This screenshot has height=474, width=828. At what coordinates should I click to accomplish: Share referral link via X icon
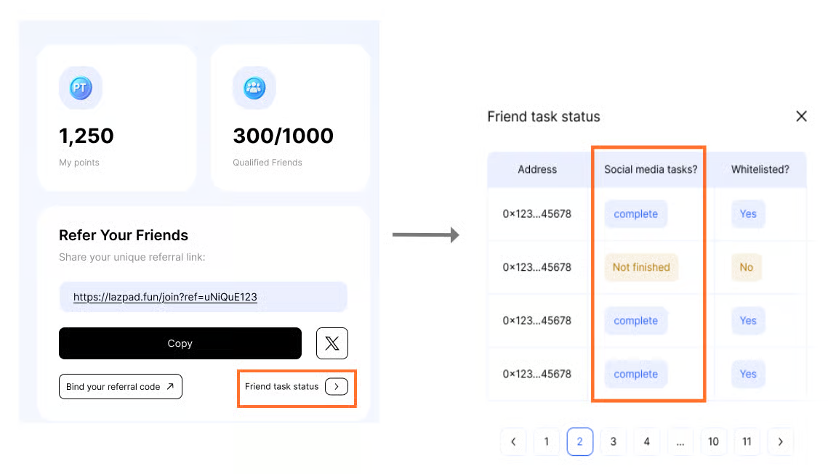(332, 343)
